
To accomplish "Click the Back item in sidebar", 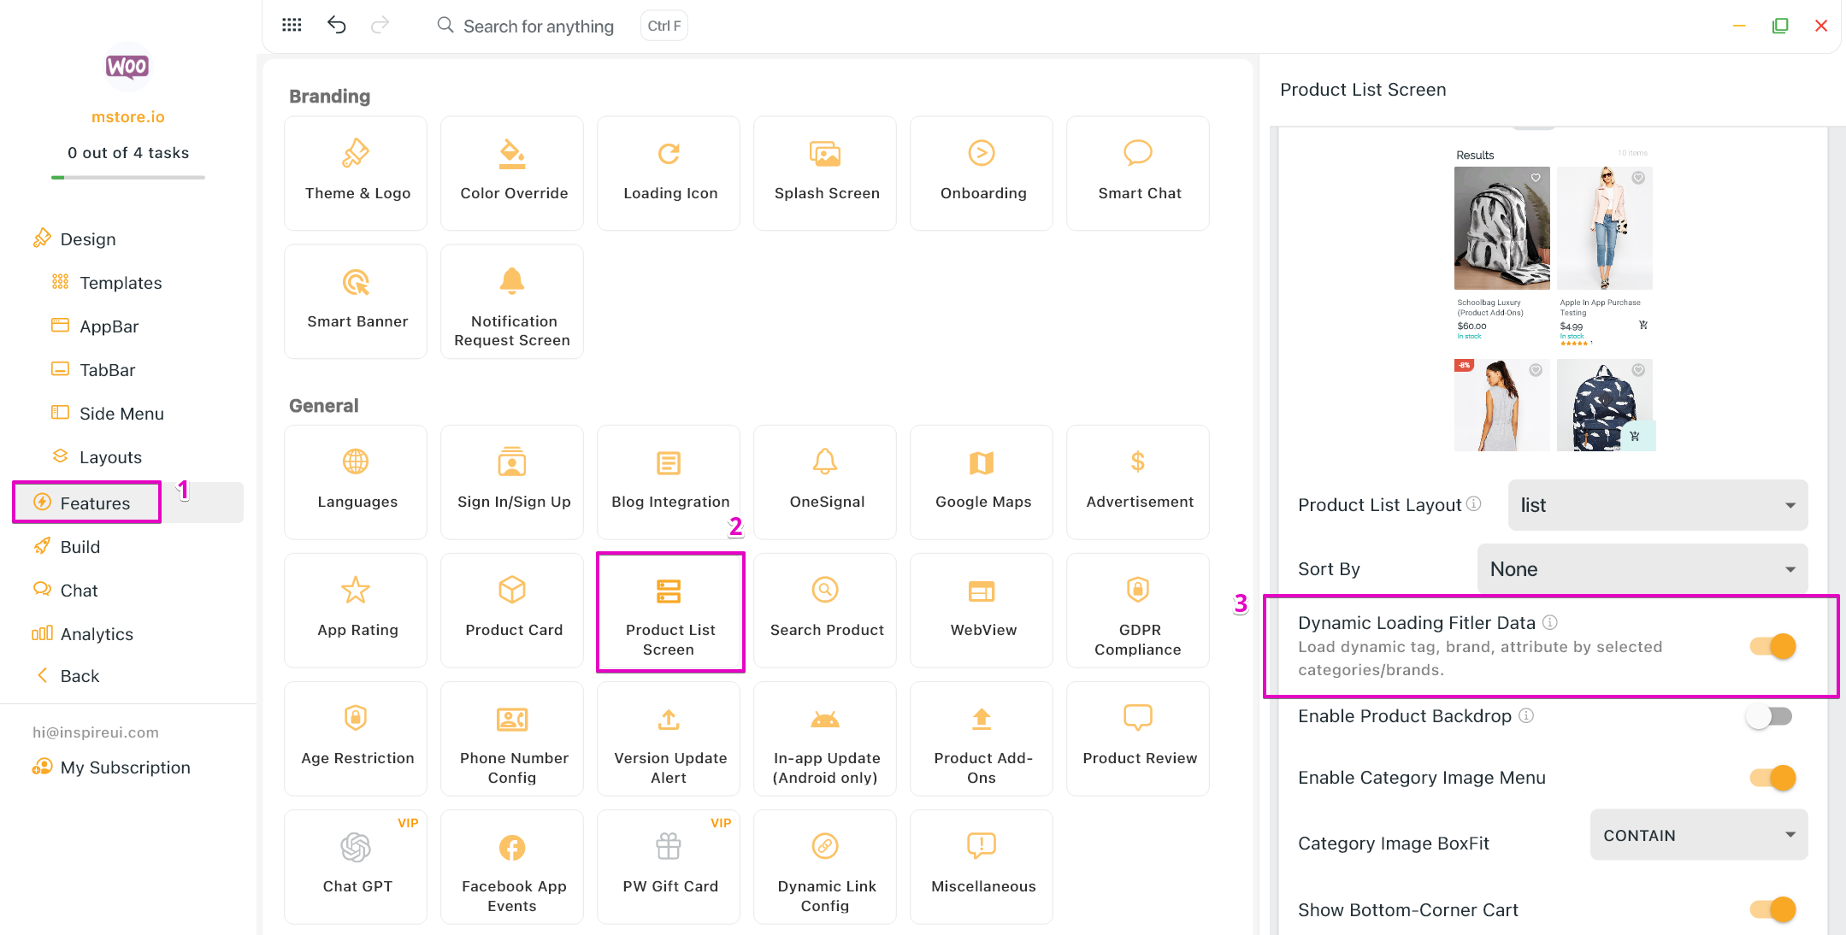I will click(x=80, y=676).
